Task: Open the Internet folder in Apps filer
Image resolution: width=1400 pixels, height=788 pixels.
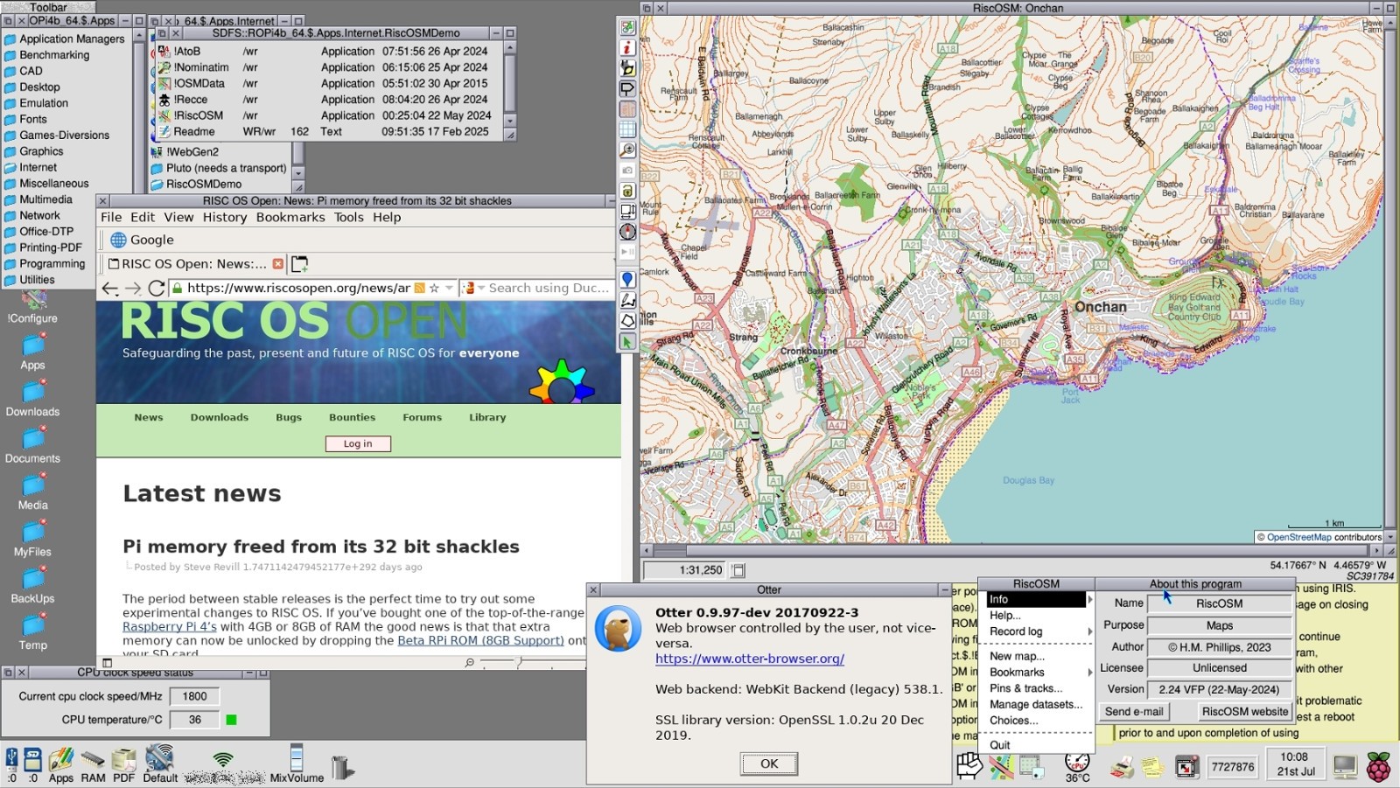Action: 38,167
